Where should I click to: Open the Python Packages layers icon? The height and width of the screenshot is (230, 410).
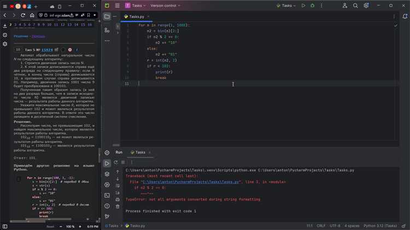click(107, 174)
